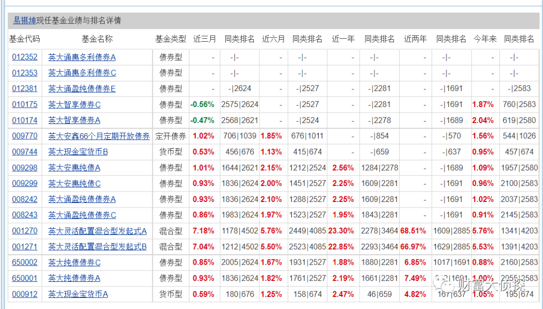543x309 pixels.
Task: Open 英大安鑫66个月定期开放债券 fund page
Action: point(99,136)
